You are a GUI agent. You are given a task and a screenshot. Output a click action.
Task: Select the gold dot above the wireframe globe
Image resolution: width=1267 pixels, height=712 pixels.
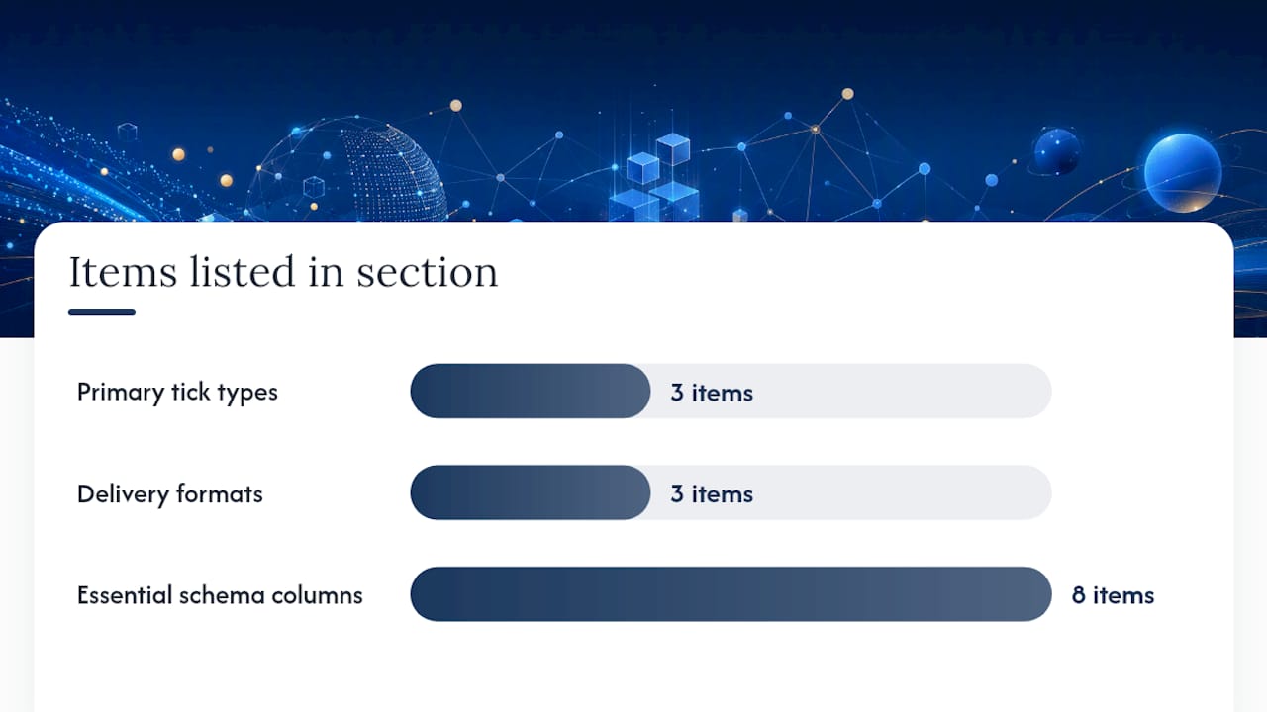[456, 105]
